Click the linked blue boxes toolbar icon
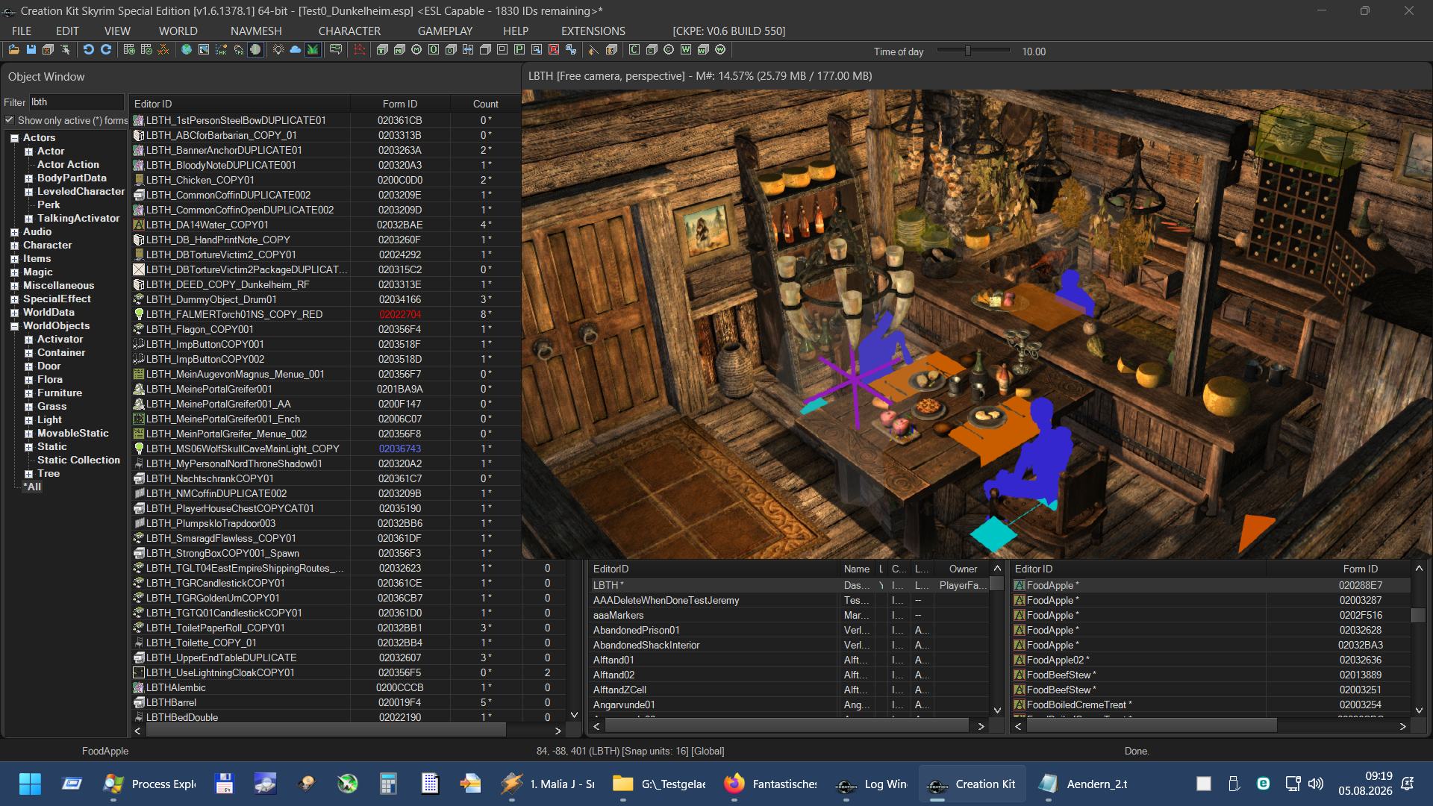 tap(571, 50)
